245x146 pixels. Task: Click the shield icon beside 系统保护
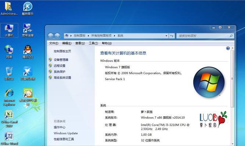(x=50, y=72)
